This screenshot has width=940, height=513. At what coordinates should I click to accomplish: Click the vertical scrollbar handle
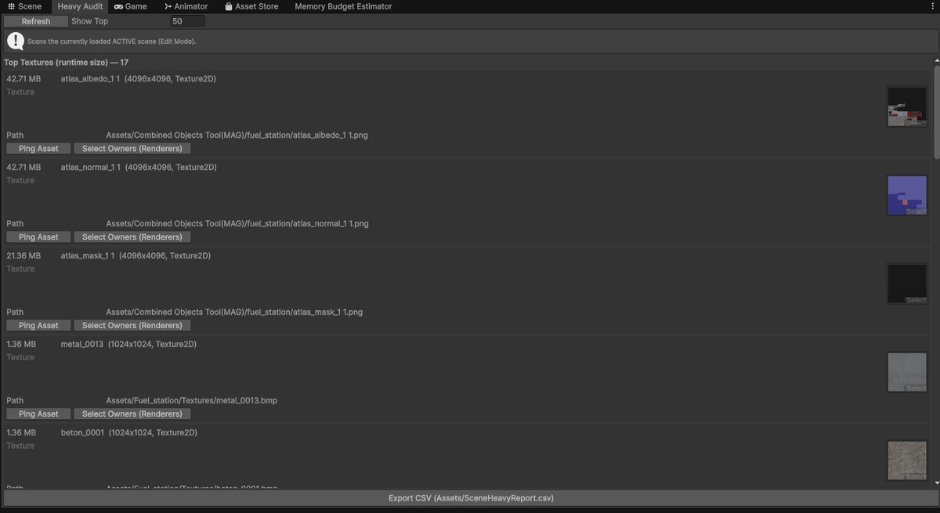[x=937, y=110]
